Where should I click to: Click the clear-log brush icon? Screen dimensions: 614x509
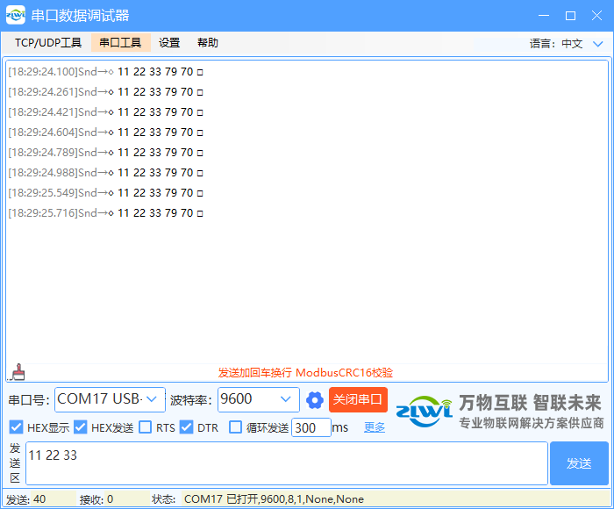18,372
